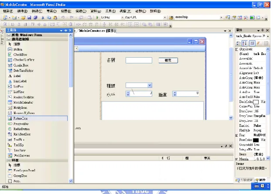Open the 編輯(E) menu
This screenshot has width=273, height=194.
click(x=22, y=11)
